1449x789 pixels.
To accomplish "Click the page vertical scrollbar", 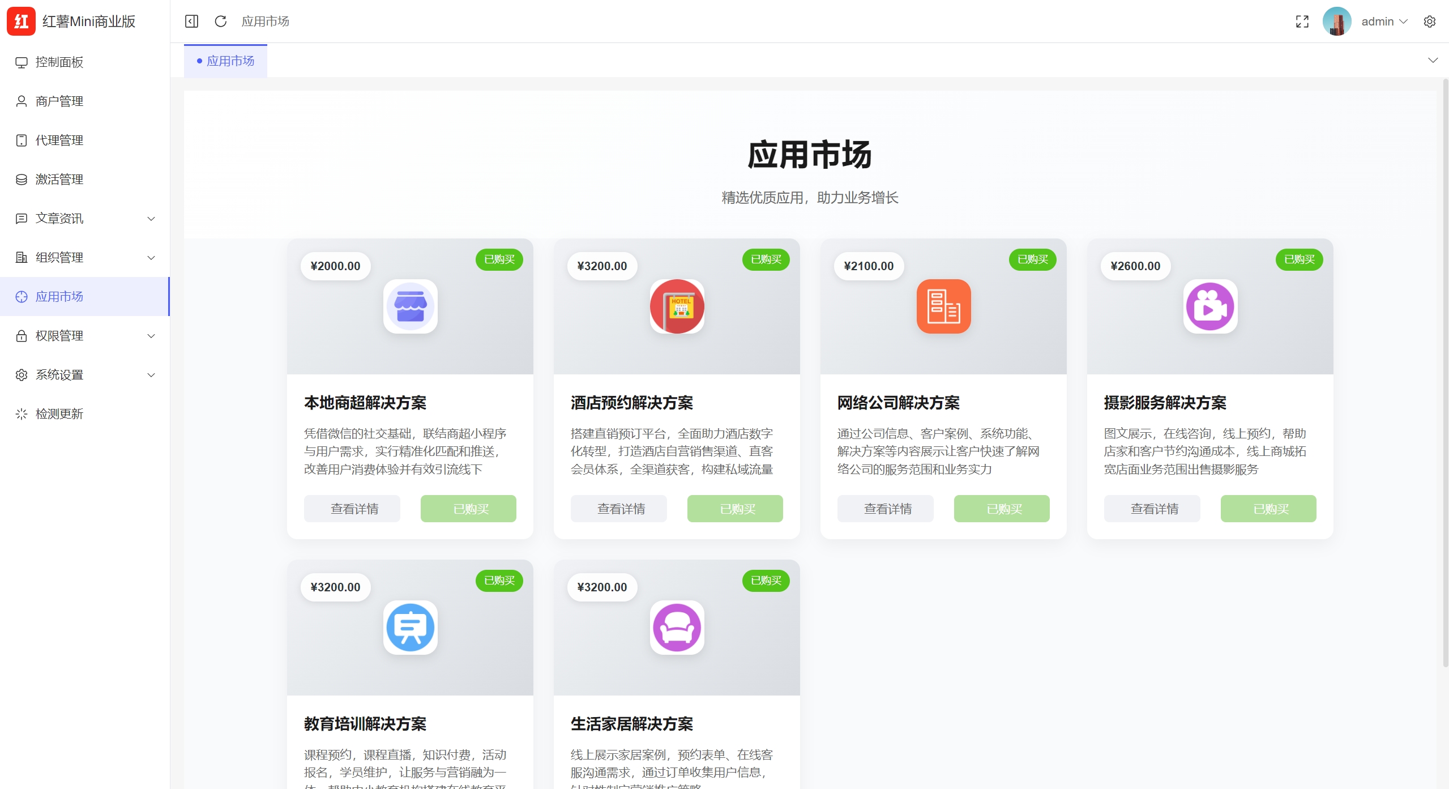I will pyautogui.click(x=1445, y=374).
